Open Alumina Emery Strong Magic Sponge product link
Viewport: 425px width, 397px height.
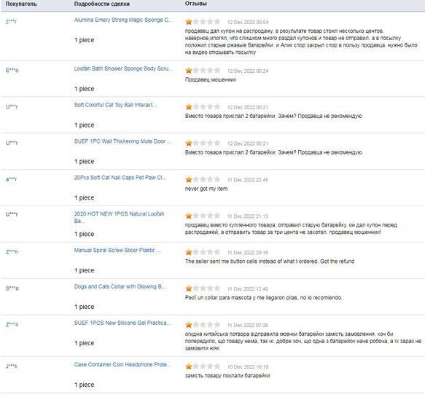point(123,20)
